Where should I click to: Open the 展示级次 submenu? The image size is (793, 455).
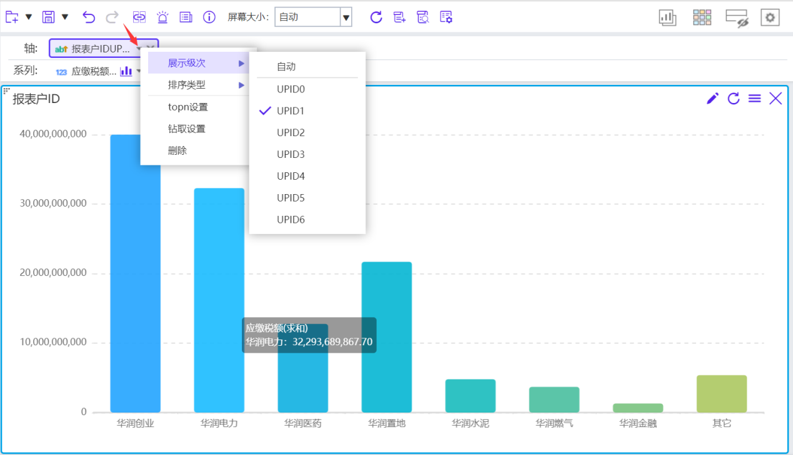199,63
